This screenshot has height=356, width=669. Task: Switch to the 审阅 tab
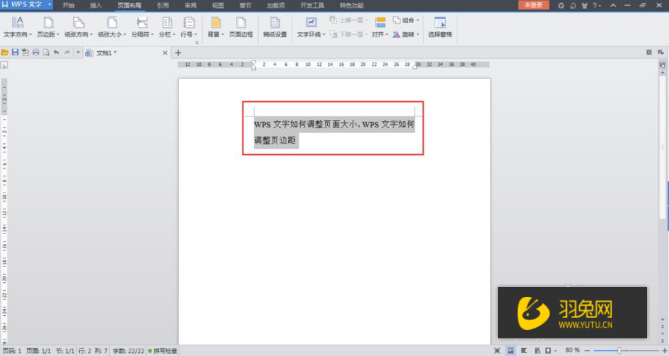click(x=190, y=5)
